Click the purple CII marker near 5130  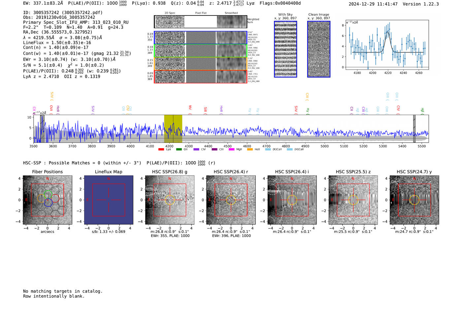352,110
